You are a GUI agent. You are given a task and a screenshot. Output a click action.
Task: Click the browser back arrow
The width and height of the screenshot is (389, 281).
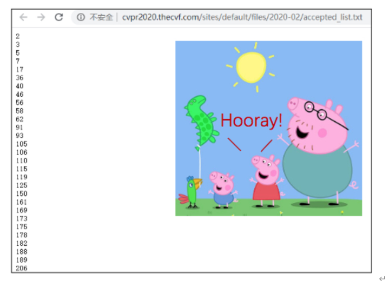23,17
